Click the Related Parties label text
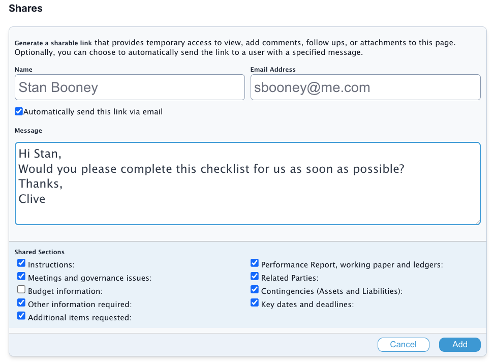The width and height of the screenshot is (494, 362). pyautogui.click(x=290, y=278)
